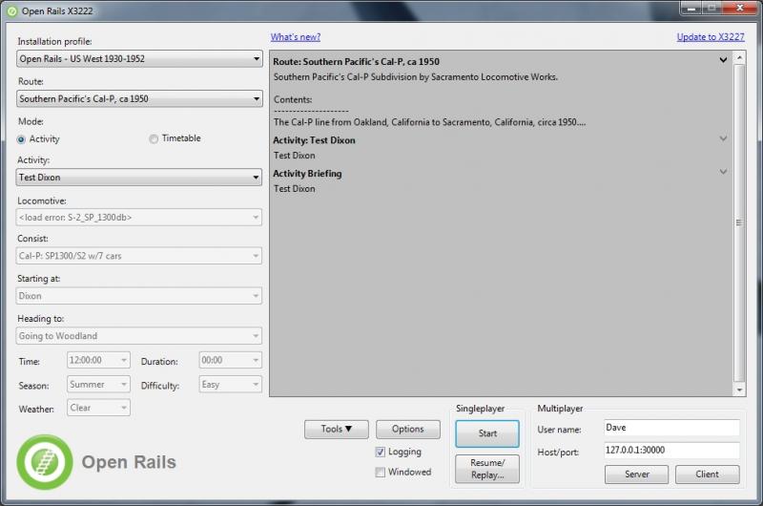Click the scroll down arrow of details panel
763x506 pixels.
point(739,390)
